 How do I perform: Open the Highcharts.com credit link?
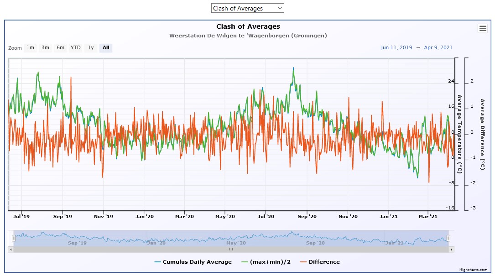[473, 270]
